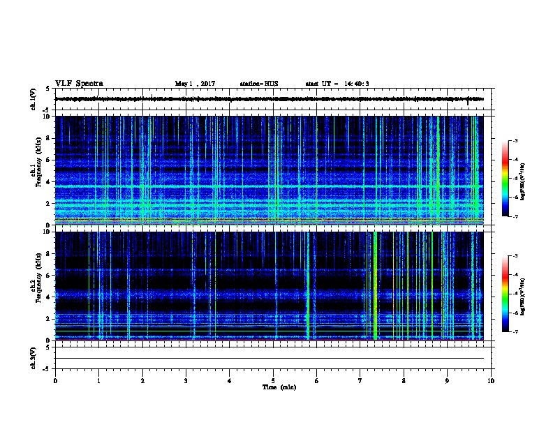Click the "-7" tick on ch.1 color bar
The width and height of the screenshot is (553, 427).
pos(515,216)
